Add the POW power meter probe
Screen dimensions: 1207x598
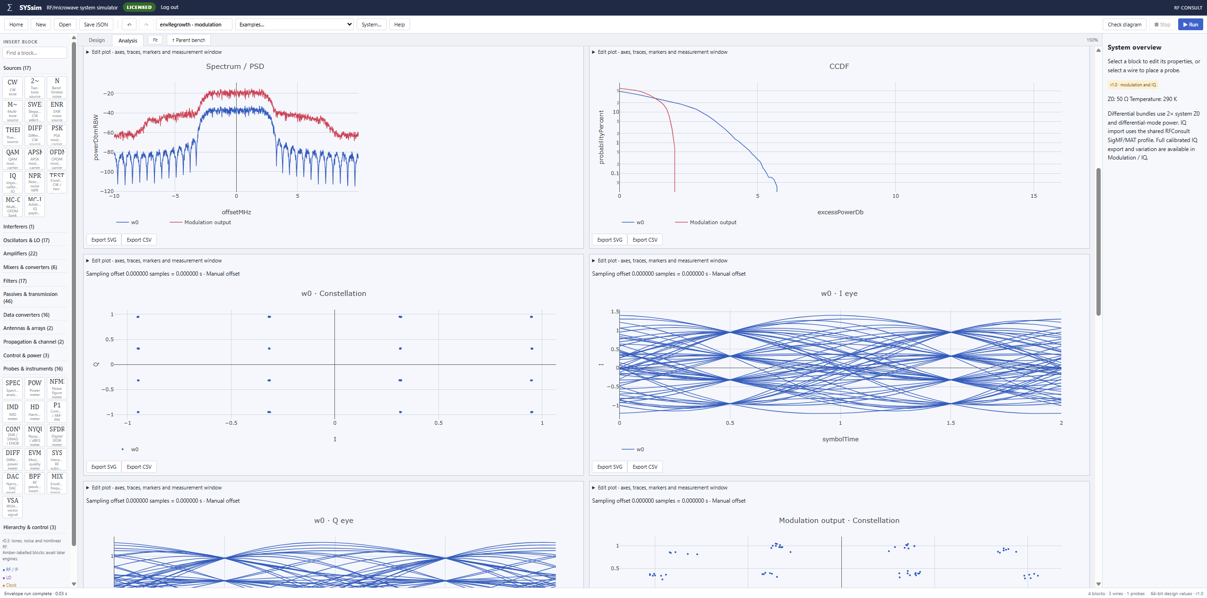click(35, 388)
